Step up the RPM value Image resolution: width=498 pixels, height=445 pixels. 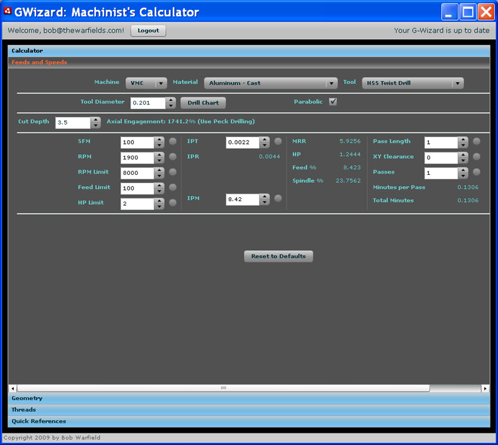coord(159,154)
